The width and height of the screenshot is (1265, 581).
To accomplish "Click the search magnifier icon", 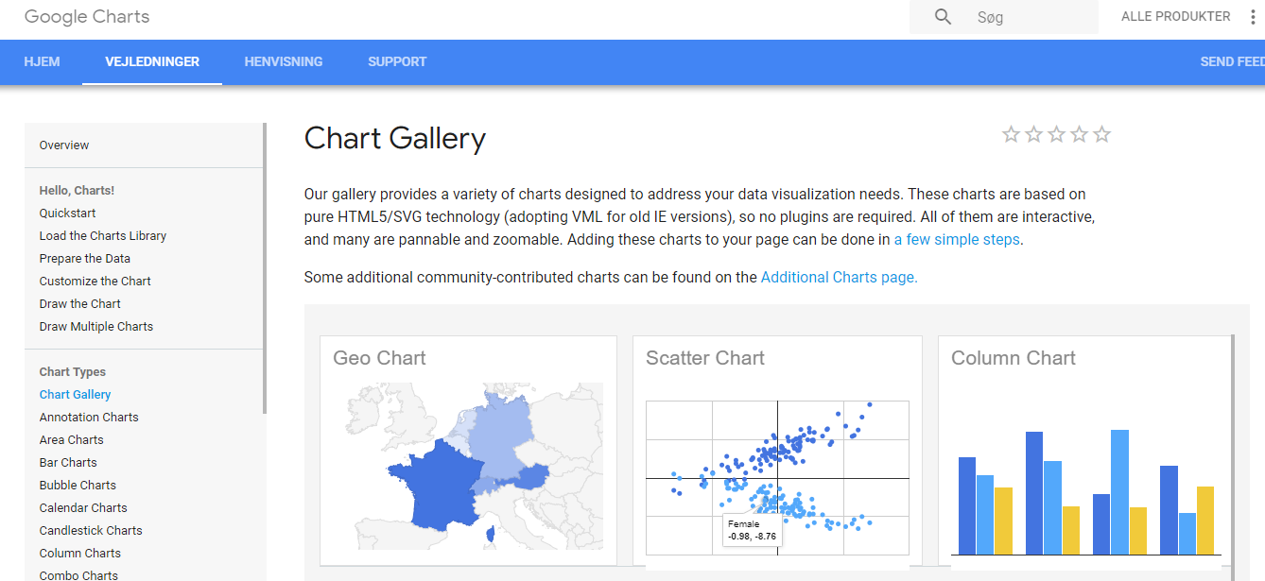I will [943, 17].
